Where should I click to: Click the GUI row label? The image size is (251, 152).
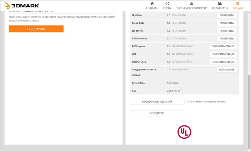click(x=134, y=91)
